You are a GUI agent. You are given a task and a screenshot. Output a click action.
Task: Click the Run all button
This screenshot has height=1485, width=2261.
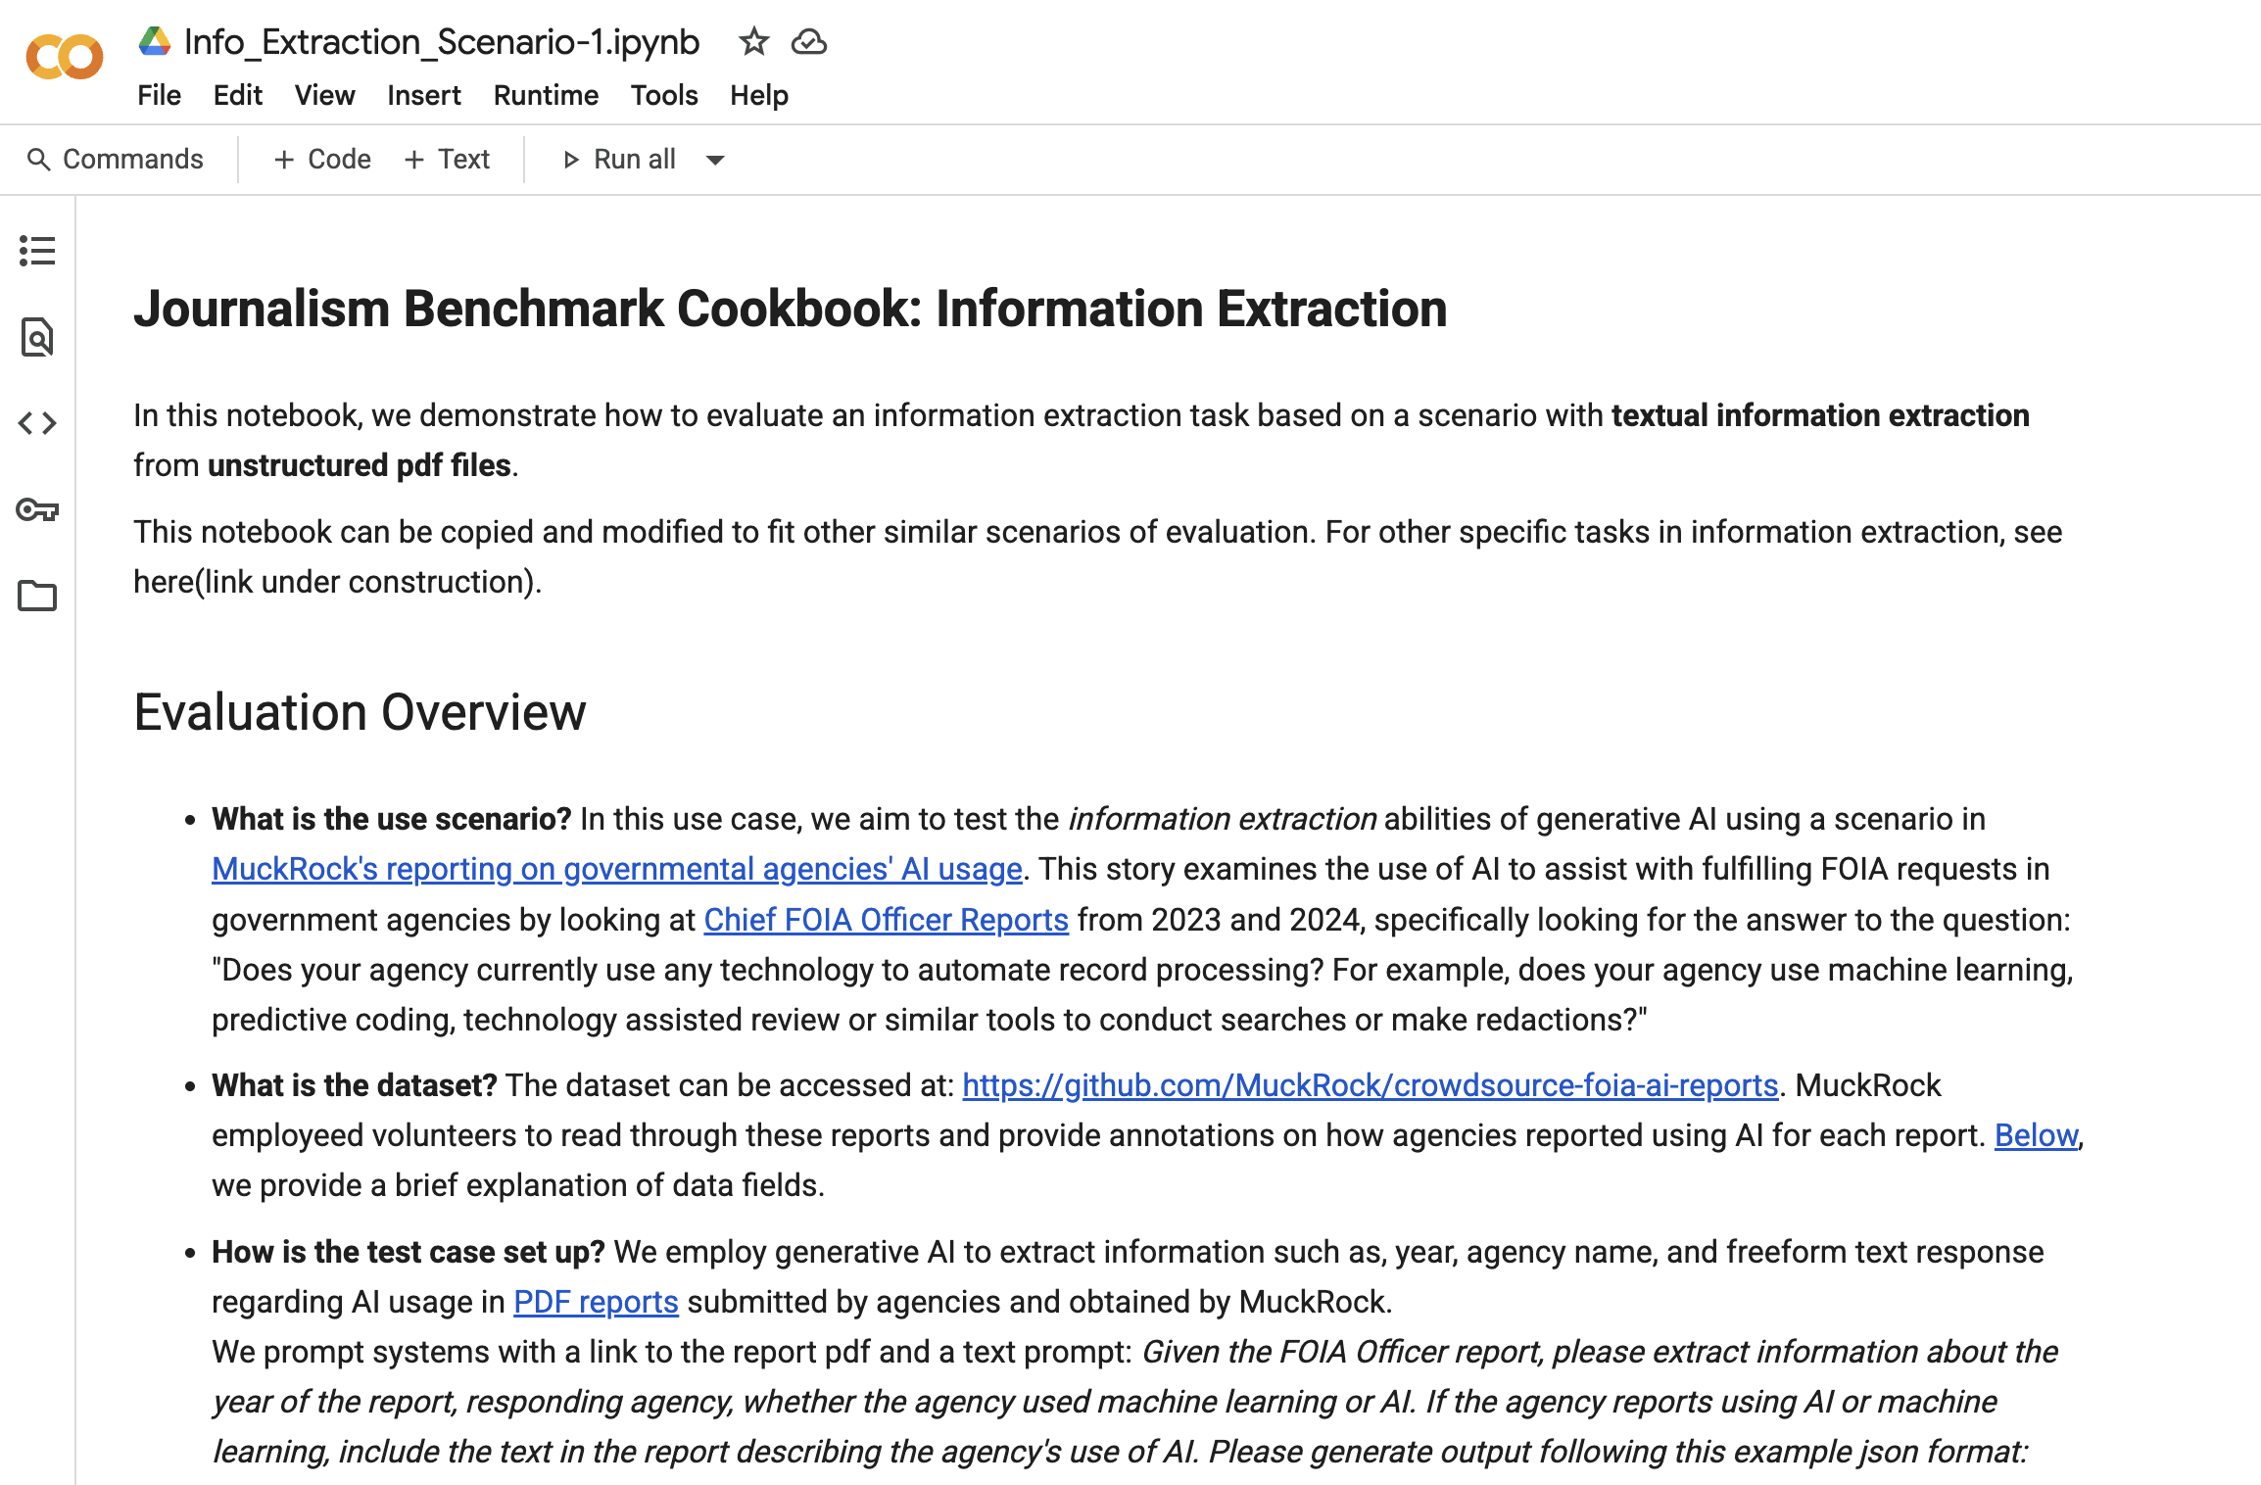click(619, 160)
